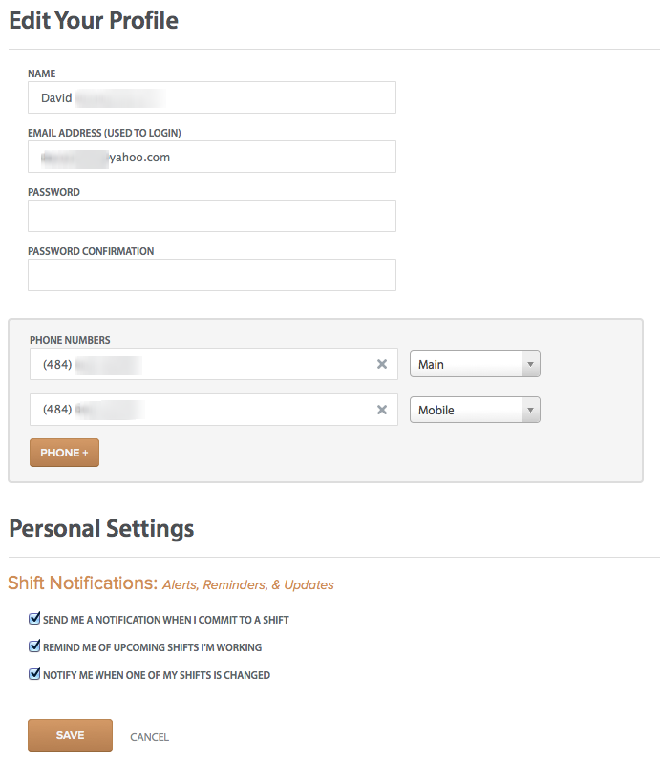This screenshot has height=763, width=660.
Task: Focus the Name input field
Action: pos(212,97)
